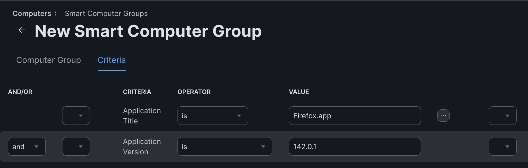Click the Computers breadcrumb

(32, 13)
